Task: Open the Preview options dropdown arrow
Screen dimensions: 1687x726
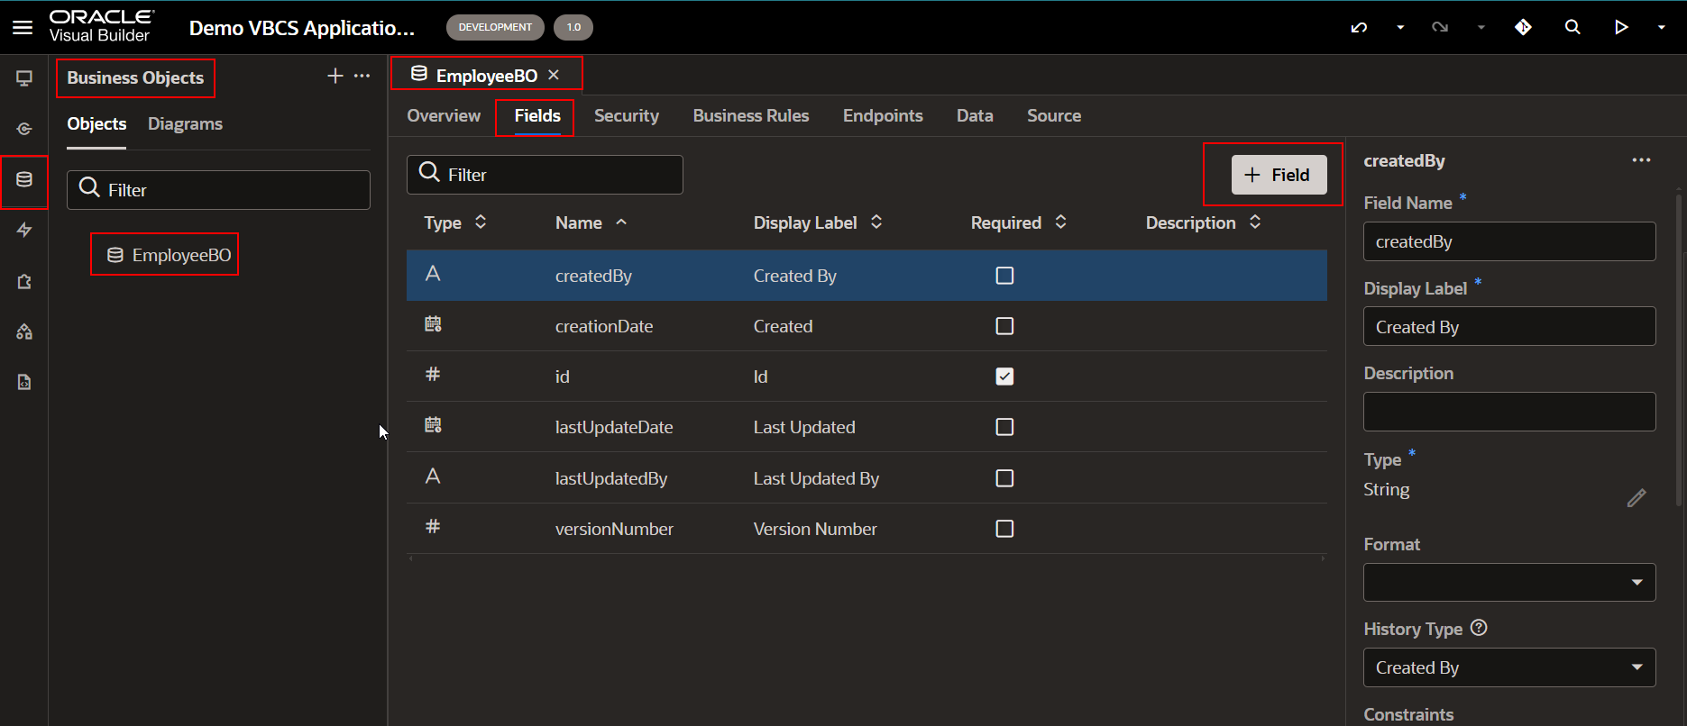Action: click(1661, 27)
